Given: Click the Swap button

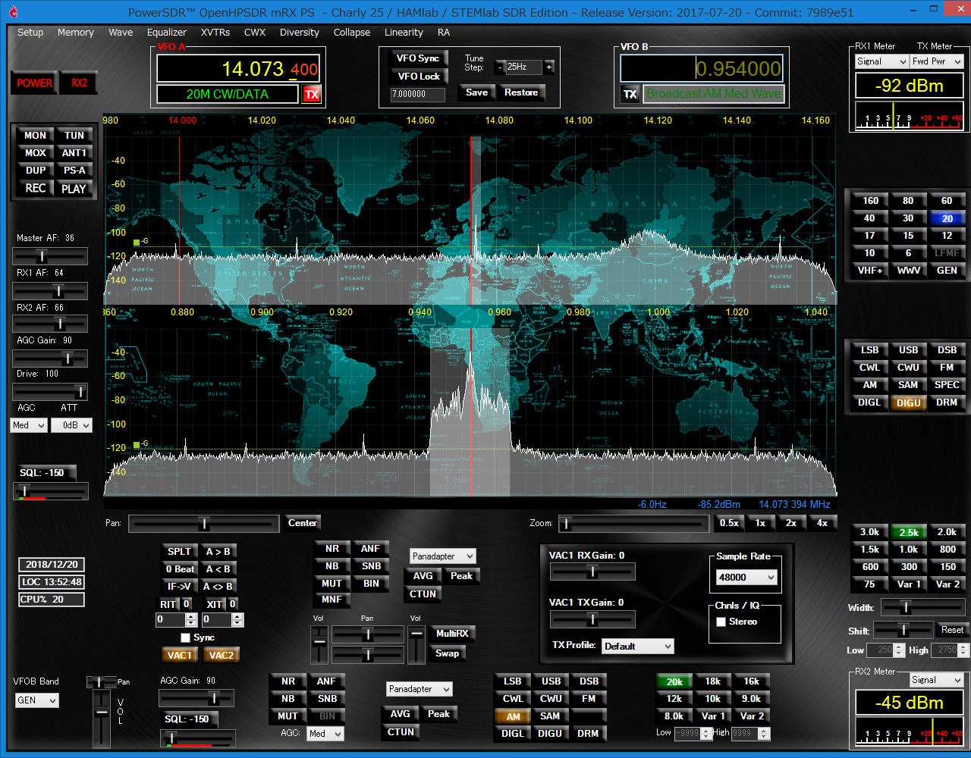Looking at the screenshot, I should pyautogui.click(x=447, y=653).
